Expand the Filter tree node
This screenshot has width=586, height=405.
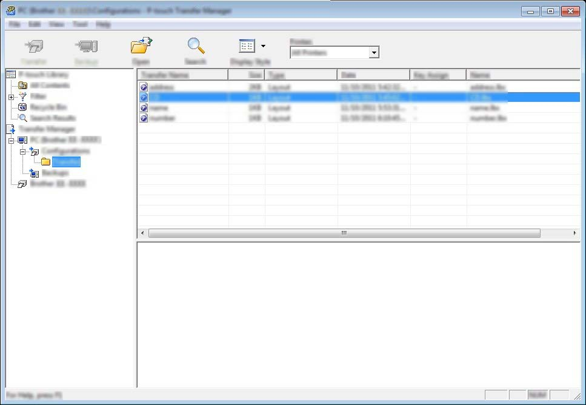pyautogui.click(x=12, y=97)
